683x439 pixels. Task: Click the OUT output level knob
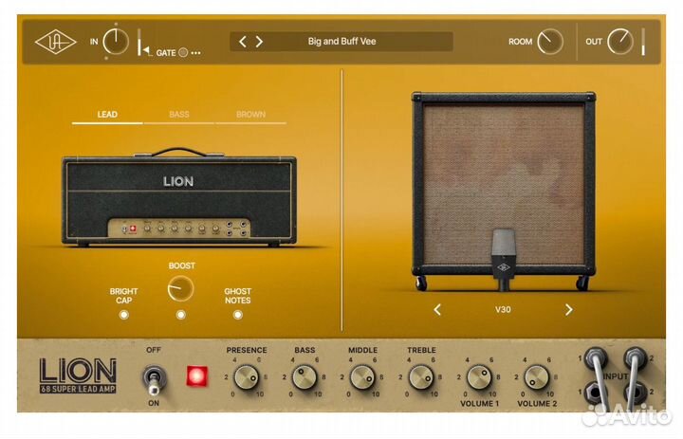pos(619,42)
